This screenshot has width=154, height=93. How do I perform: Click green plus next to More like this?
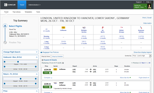point(130,77)
